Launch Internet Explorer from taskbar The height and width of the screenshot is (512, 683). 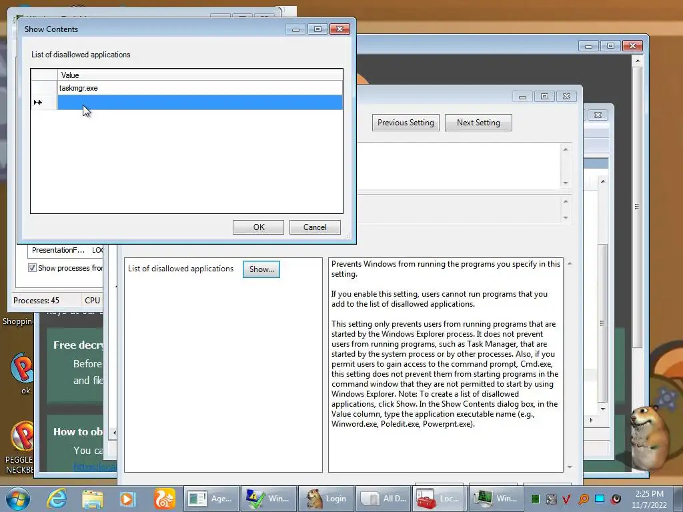pos(57,499)
